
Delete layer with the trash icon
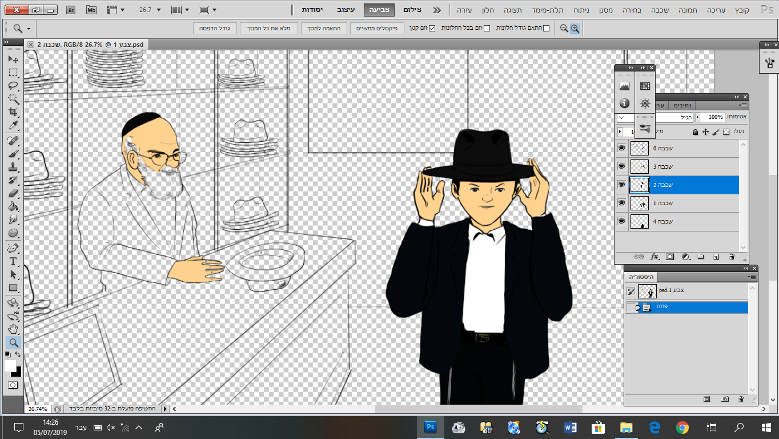click(x=732, y=257)
